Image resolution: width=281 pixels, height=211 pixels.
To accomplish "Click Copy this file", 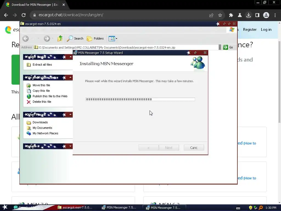I will click(x=38, y=91).
